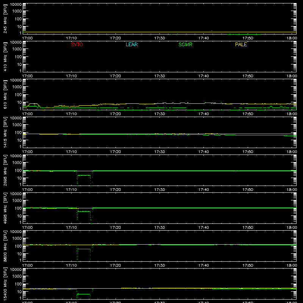The width and height of the screenshot is (303, 303).
Task: Select the 410 MHz [SFU] axis title
Action: pyautogui.click(x=5, y=56)
